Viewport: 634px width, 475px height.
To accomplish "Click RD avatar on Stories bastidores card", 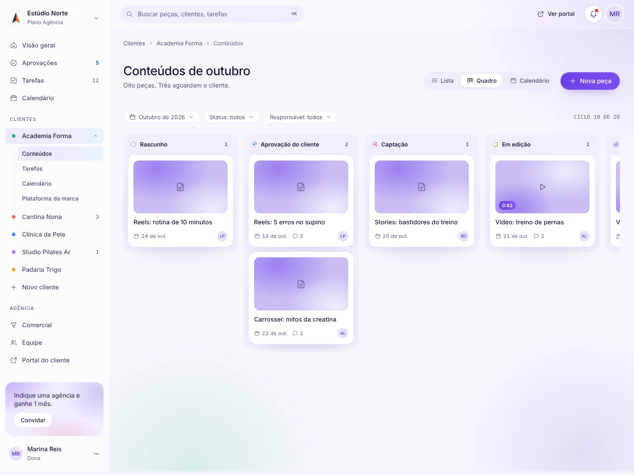I will tap(464, 236).
